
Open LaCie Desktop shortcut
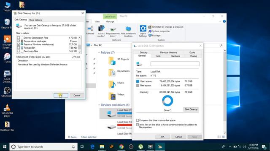click(x=7, y=76)
